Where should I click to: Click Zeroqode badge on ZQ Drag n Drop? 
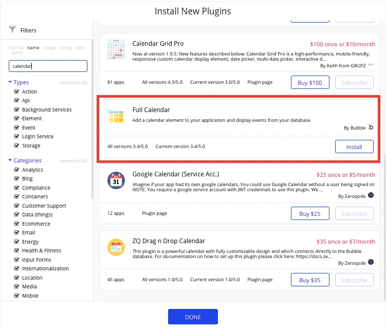point(371,263)
